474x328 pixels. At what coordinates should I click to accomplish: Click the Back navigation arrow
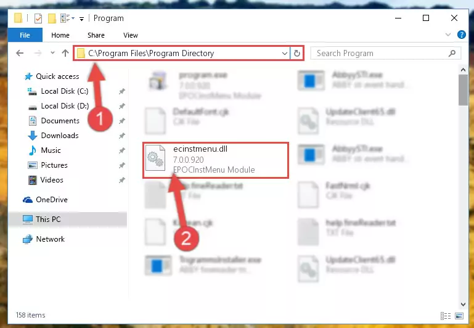(x=20, y=53)
